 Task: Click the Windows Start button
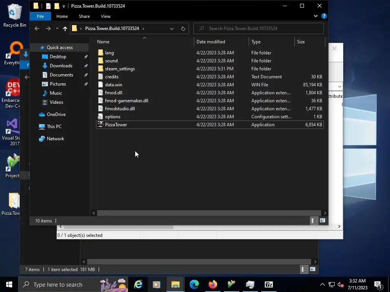click(x=9, y=284)
